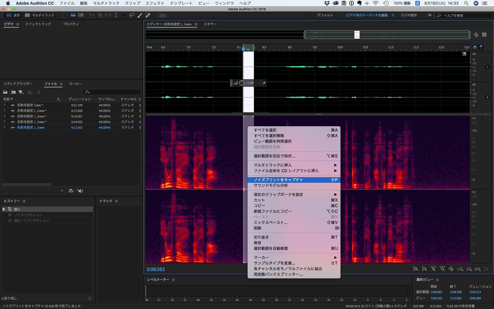Click Zoom to In Point icon

point(460,268)
